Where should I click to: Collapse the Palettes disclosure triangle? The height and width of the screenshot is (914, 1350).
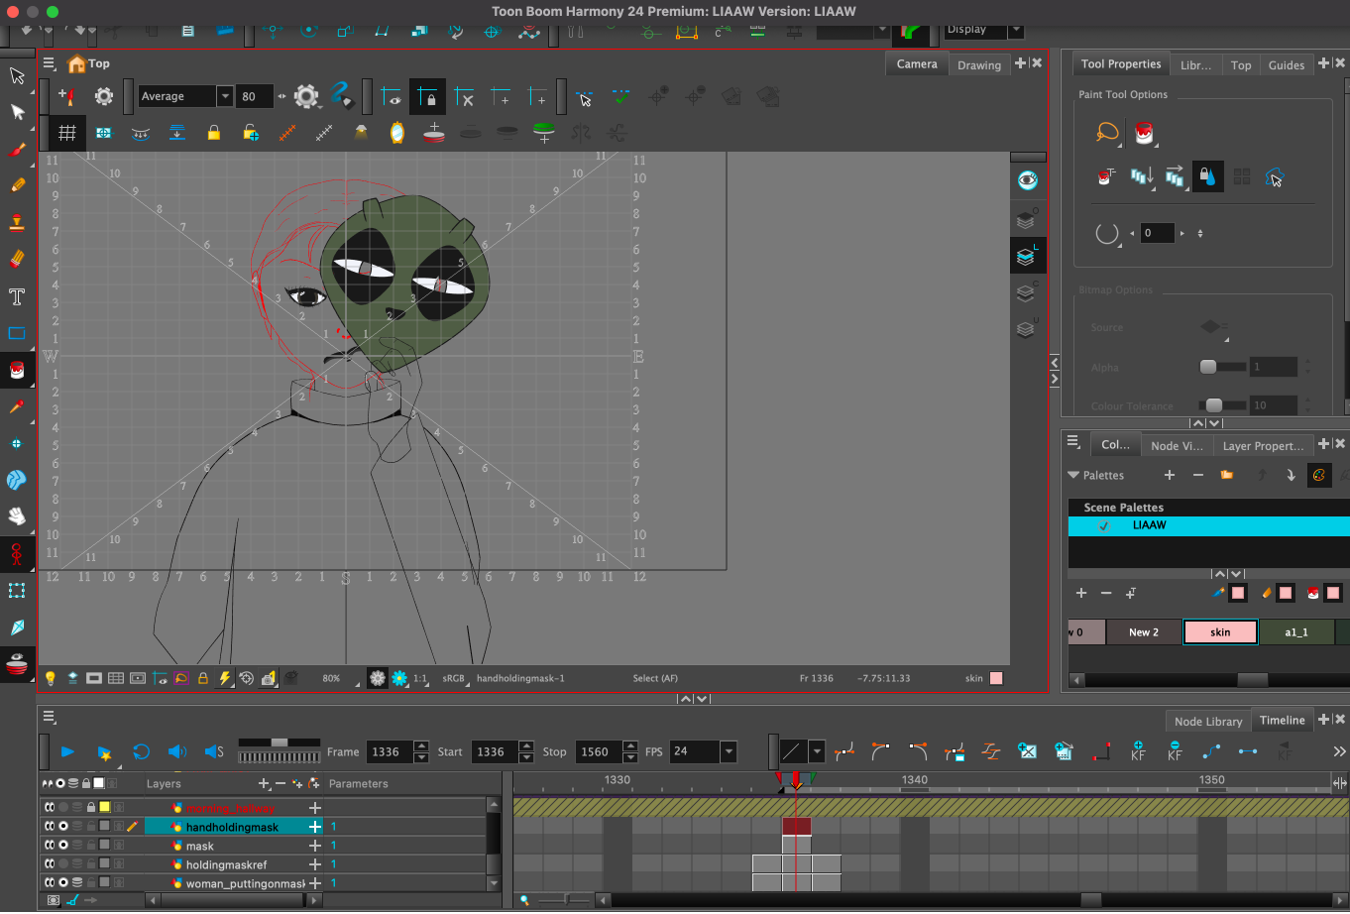click(1073, 475)
